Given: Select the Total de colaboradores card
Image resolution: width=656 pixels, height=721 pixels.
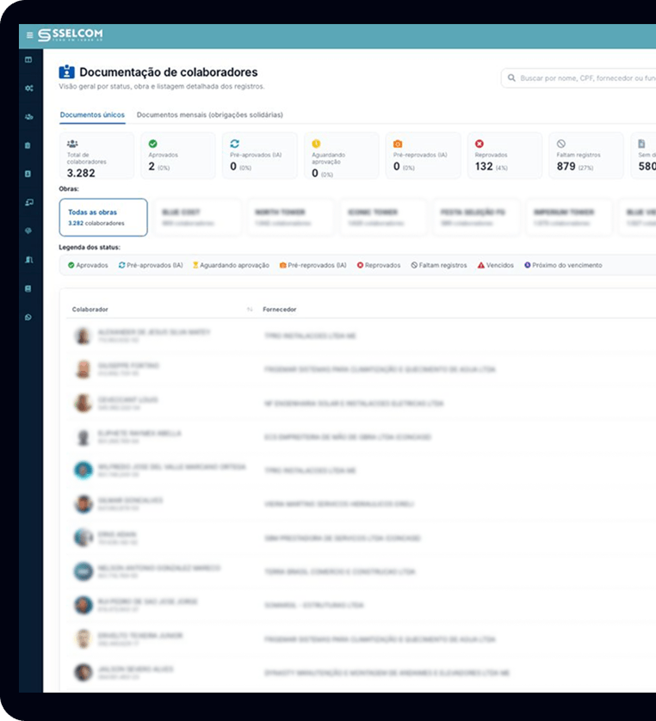Looking at the screenshot, I should pos(96,156).
